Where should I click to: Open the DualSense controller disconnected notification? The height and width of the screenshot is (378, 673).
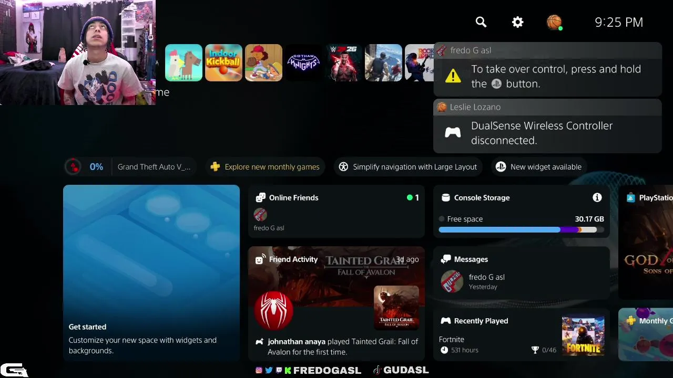click(547, 126)
